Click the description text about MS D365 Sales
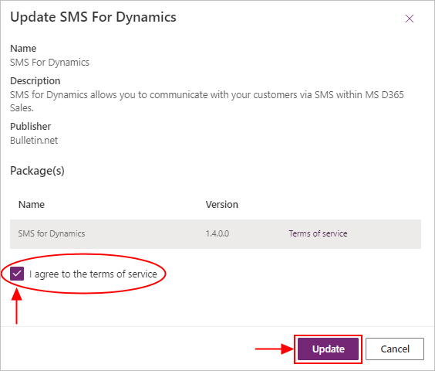Image resolution: width=435 pixels, height=371 pixels. point(207,101)
